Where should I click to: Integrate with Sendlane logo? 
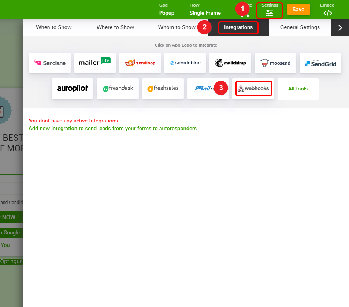point(50,63)
